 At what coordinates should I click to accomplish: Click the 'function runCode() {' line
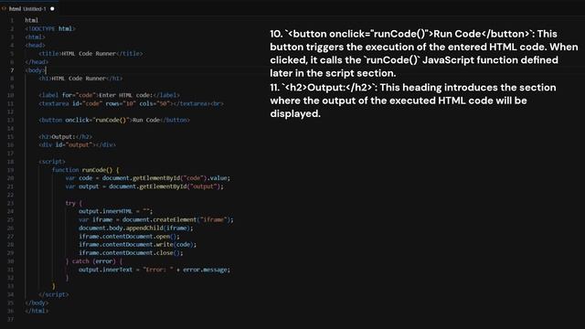pos(85,170)
